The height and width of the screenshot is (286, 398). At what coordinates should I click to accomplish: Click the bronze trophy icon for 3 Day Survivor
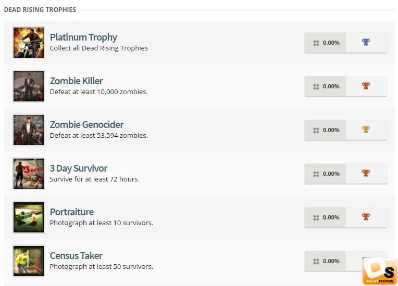[366, 173]
